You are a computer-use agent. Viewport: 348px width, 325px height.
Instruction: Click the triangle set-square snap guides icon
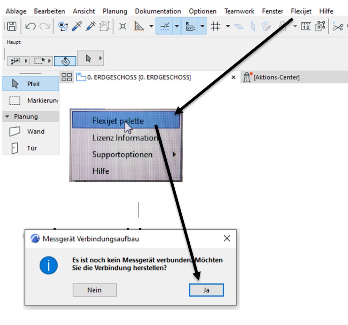(139, 26)
